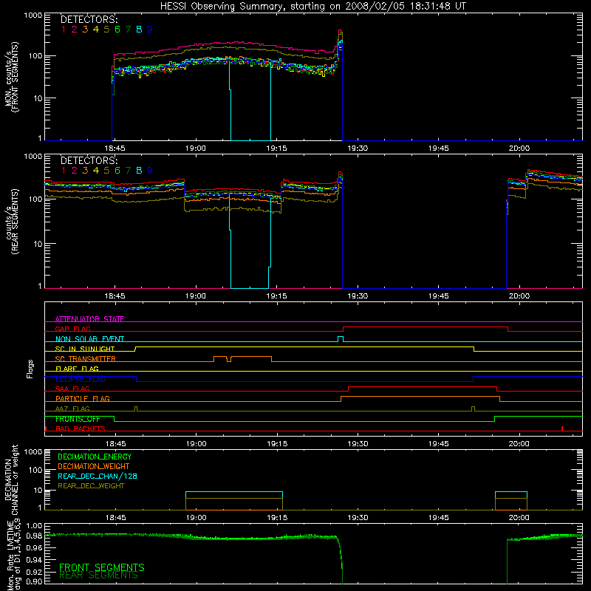Click red detector 1 legend in rear segments plot
591x591 pixels.
point(64,171)
